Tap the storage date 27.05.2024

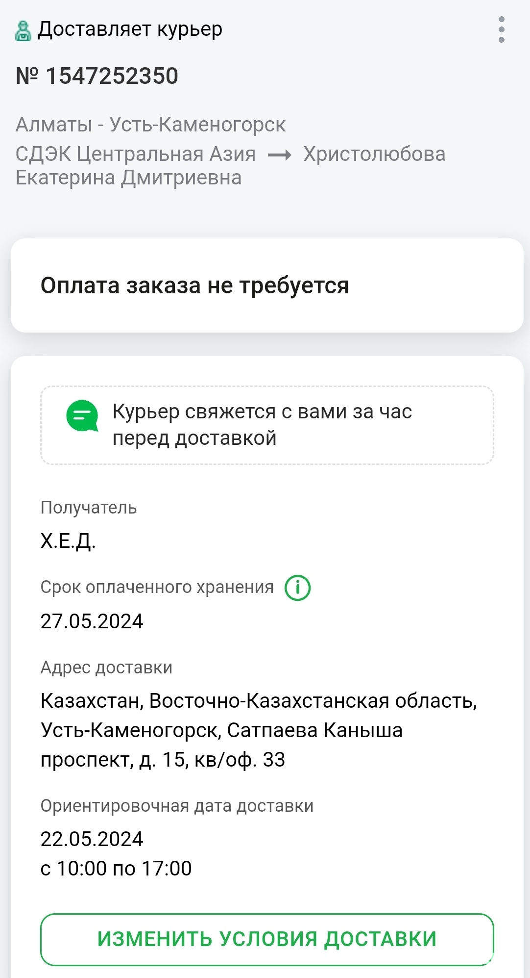pyautogui.click(x=92, y=621)
